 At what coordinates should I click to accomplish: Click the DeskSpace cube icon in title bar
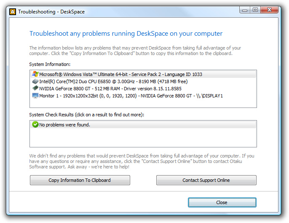click(x=13, y=12)
